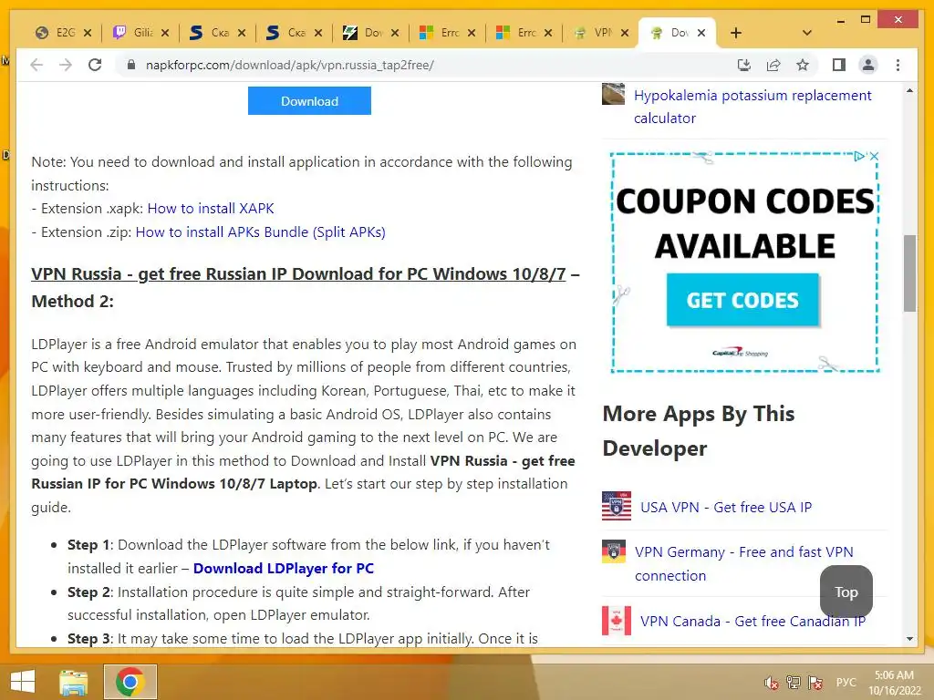The image size is (934, 700).
Task: Open Chrome's three-dot menu
Action: click(898, 65)
